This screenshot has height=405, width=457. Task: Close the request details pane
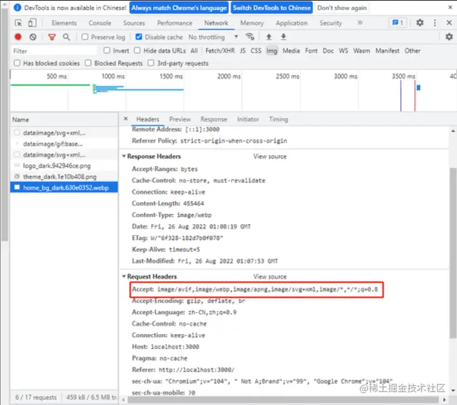(x=125, y=119)
